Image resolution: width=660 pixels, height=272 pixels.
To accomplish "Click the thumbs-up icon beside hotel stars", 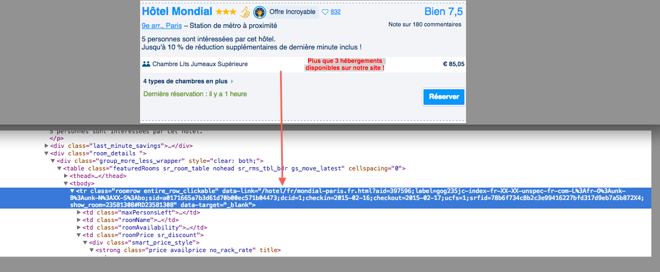I will click(245, 12).
